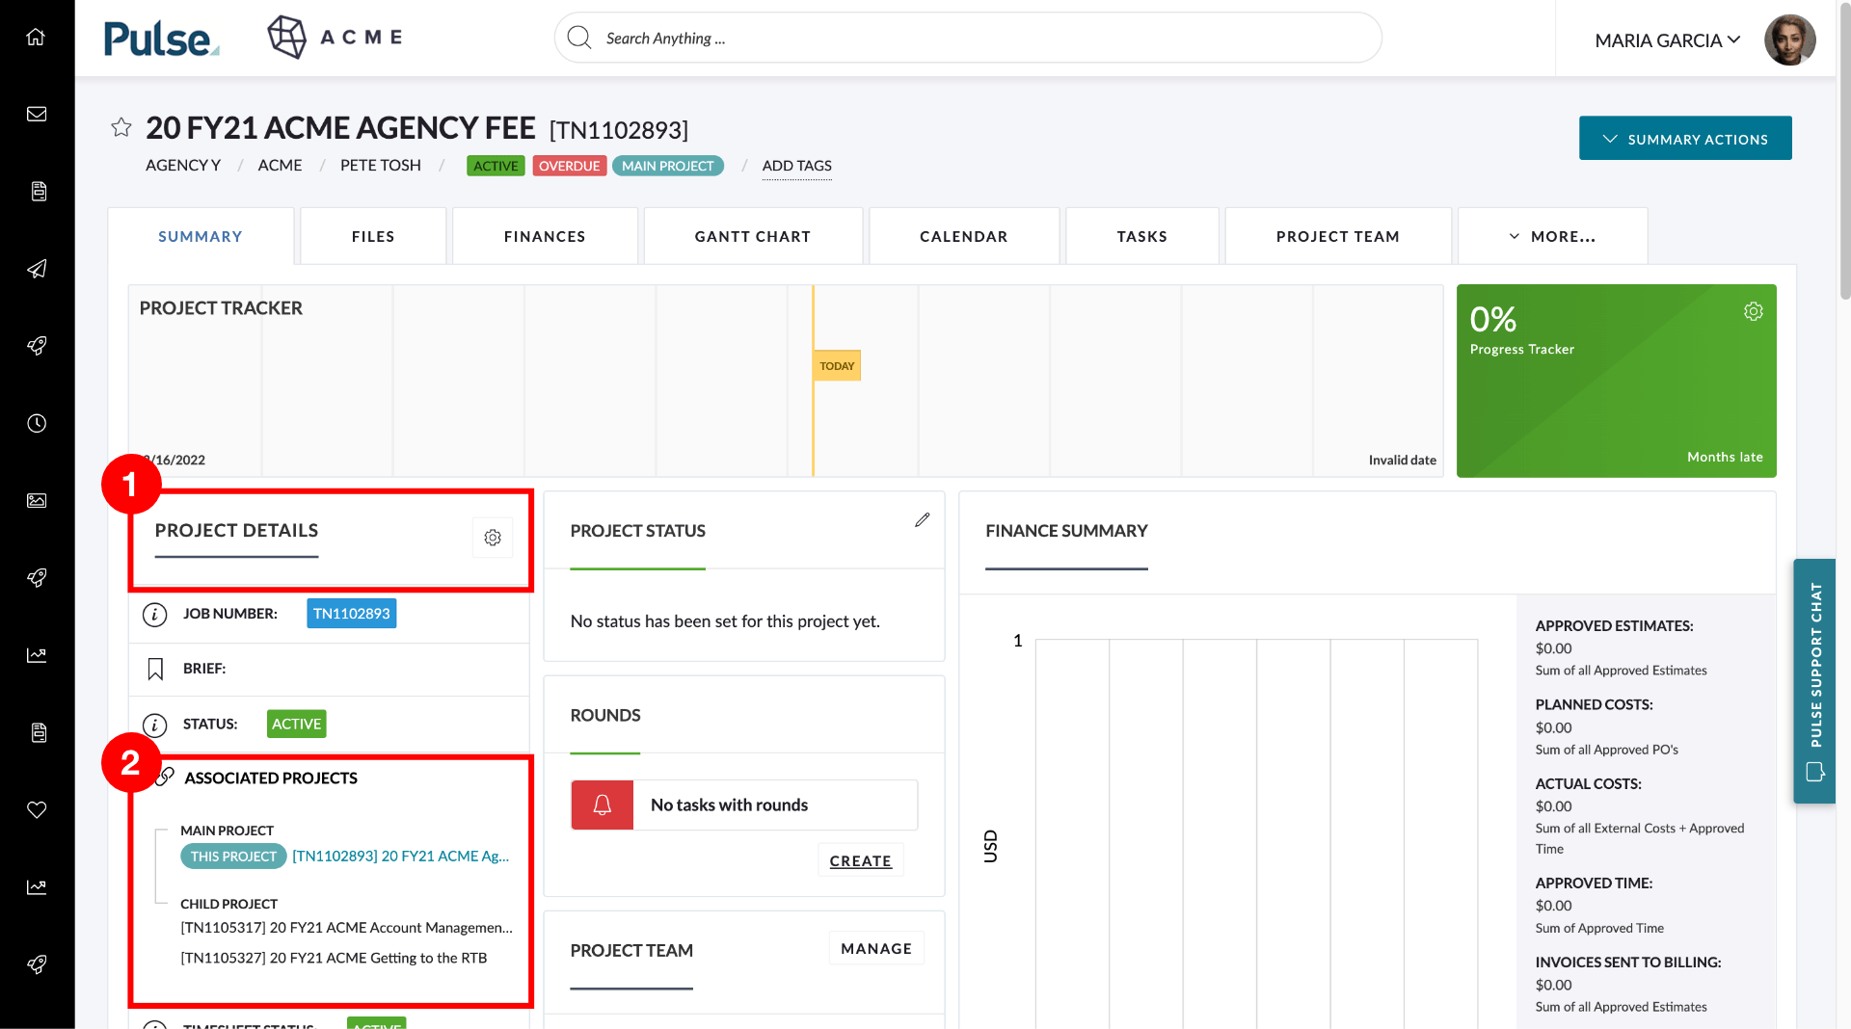Click the ACME breadcrumb
The width and height of the screenshot is (1851, 1029).
tap(280, 166)
